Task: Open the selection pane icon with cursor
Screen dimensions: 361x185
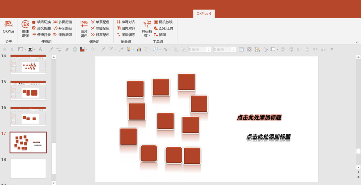Action: (x=258, y=49)
